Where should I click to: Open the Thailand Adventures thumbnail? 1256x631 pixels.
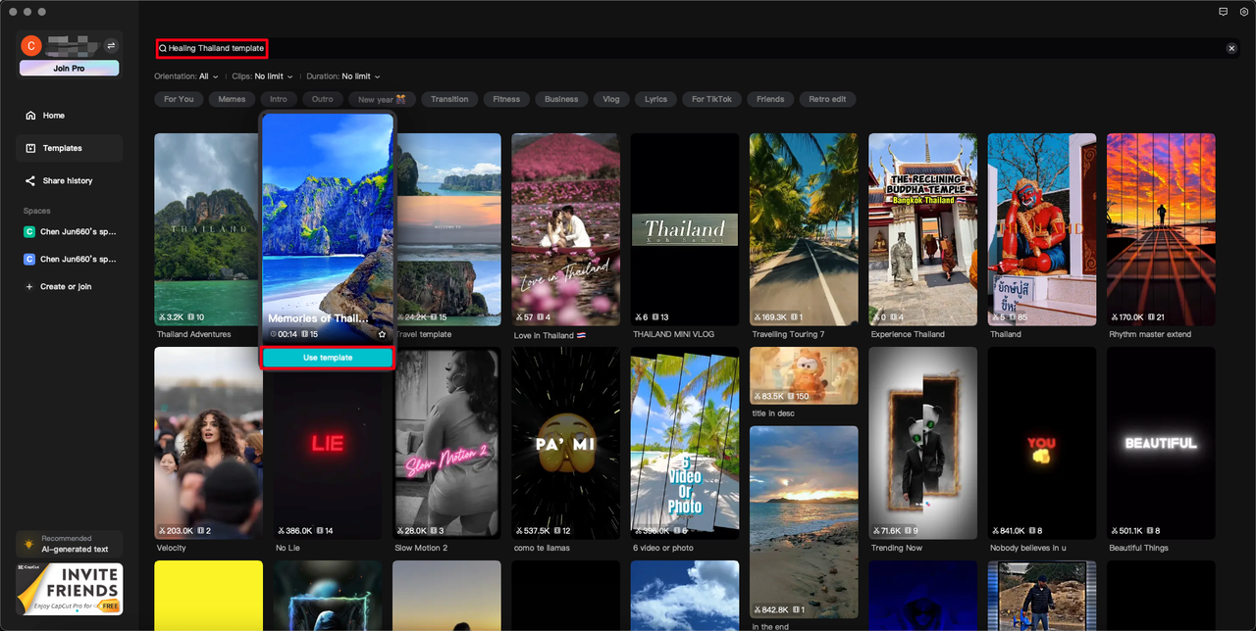(x=207, y=229)
